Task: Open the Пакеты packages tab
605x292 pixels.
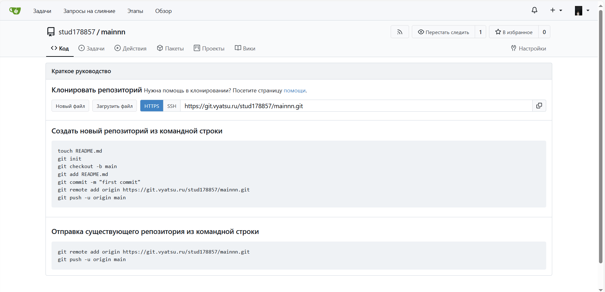Action: [170, 48]
